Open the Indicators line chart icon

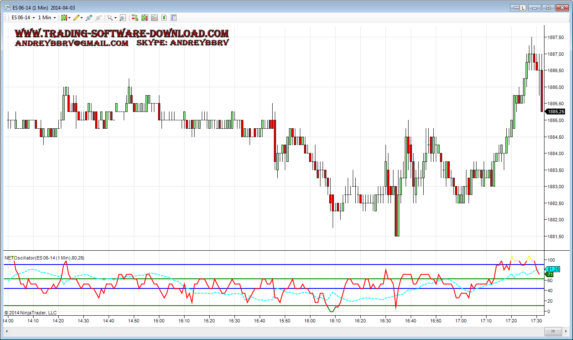(154, 18)
